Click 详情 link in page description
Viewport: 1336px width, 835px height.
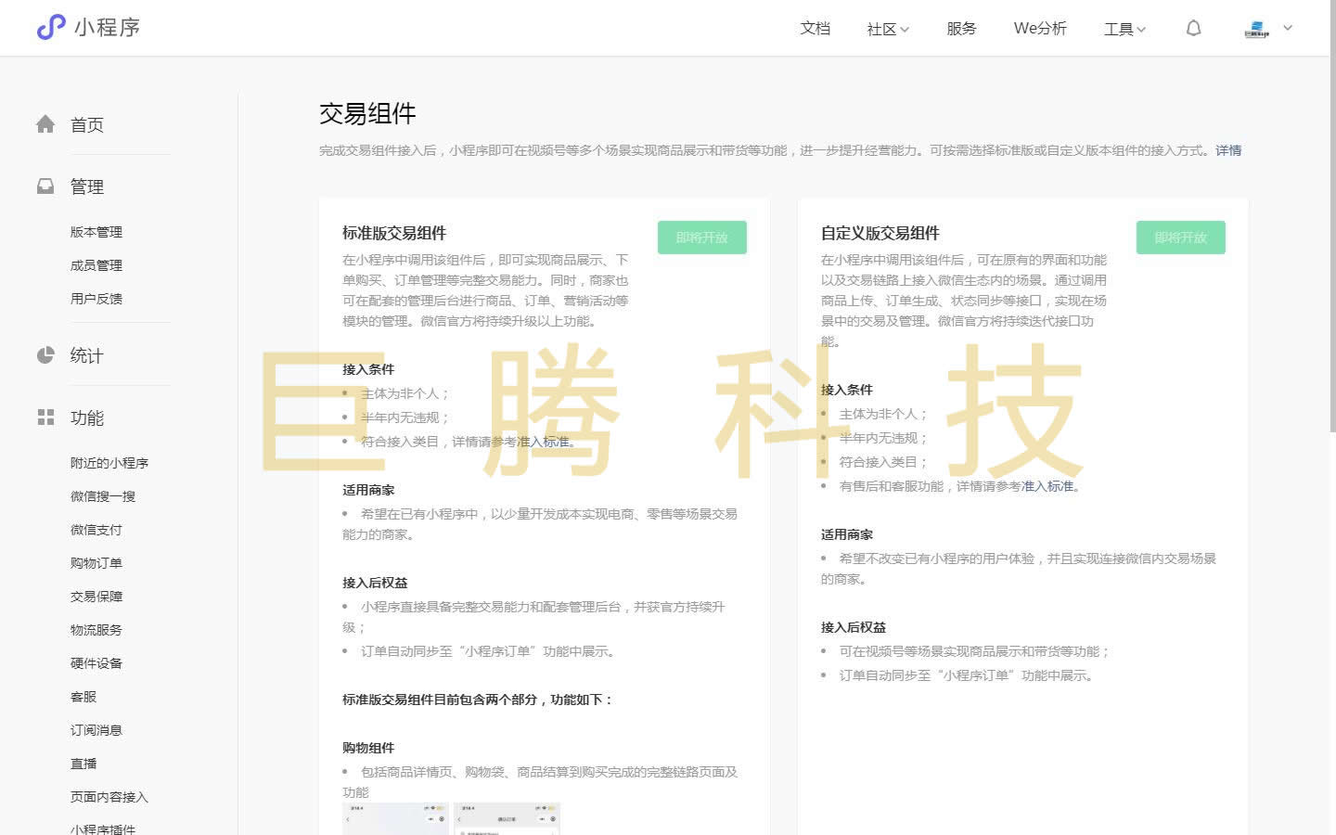(x=1228, y=150)
